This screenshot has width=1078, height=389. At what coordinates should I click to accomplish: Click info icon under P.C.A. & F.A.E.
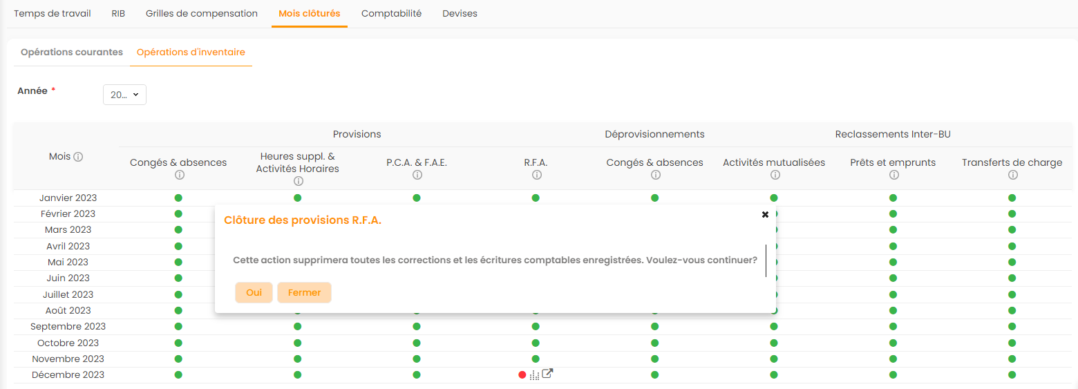[x=417, y=175]
